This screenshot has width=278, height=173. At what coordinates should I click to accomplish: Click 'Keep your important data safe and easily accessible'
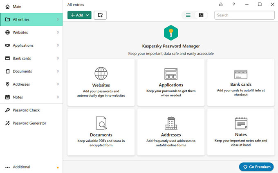(x=171, y=54)
